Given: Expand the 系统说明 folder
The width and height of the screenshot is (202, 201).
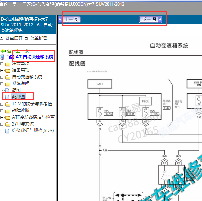Looking at the screenshot, I should 2,84.
